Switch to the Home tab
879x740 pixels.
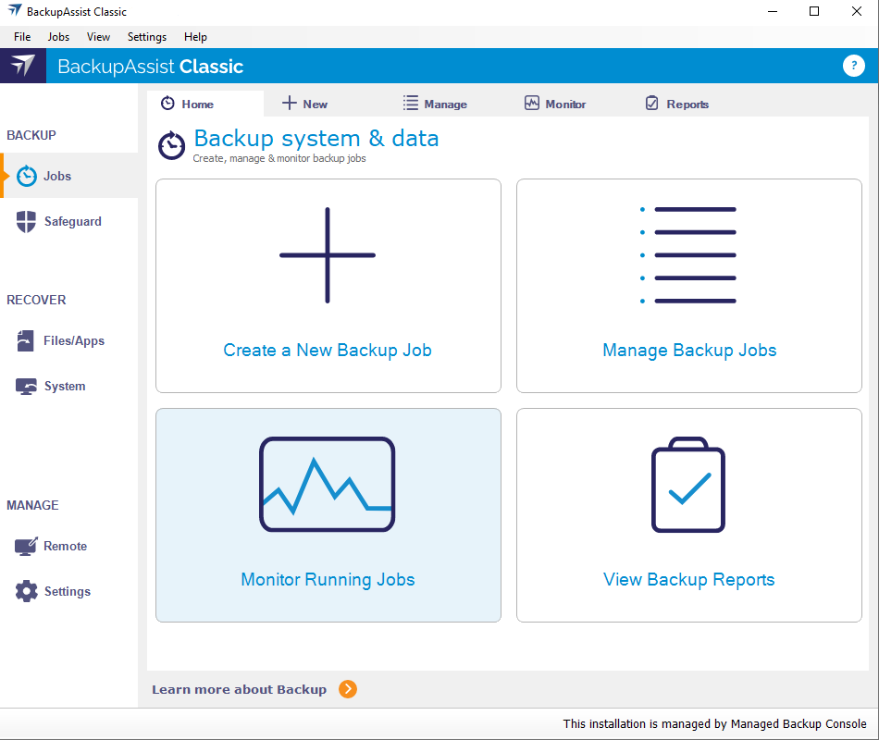click(205, 104)
